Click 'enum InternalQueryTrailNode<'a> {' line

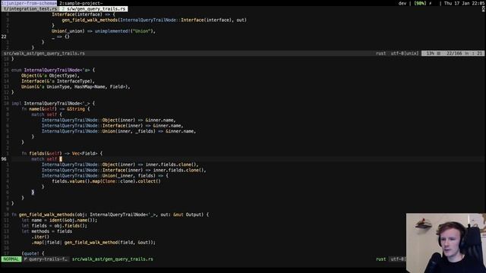pyautogui.click(x=53, y=70)
